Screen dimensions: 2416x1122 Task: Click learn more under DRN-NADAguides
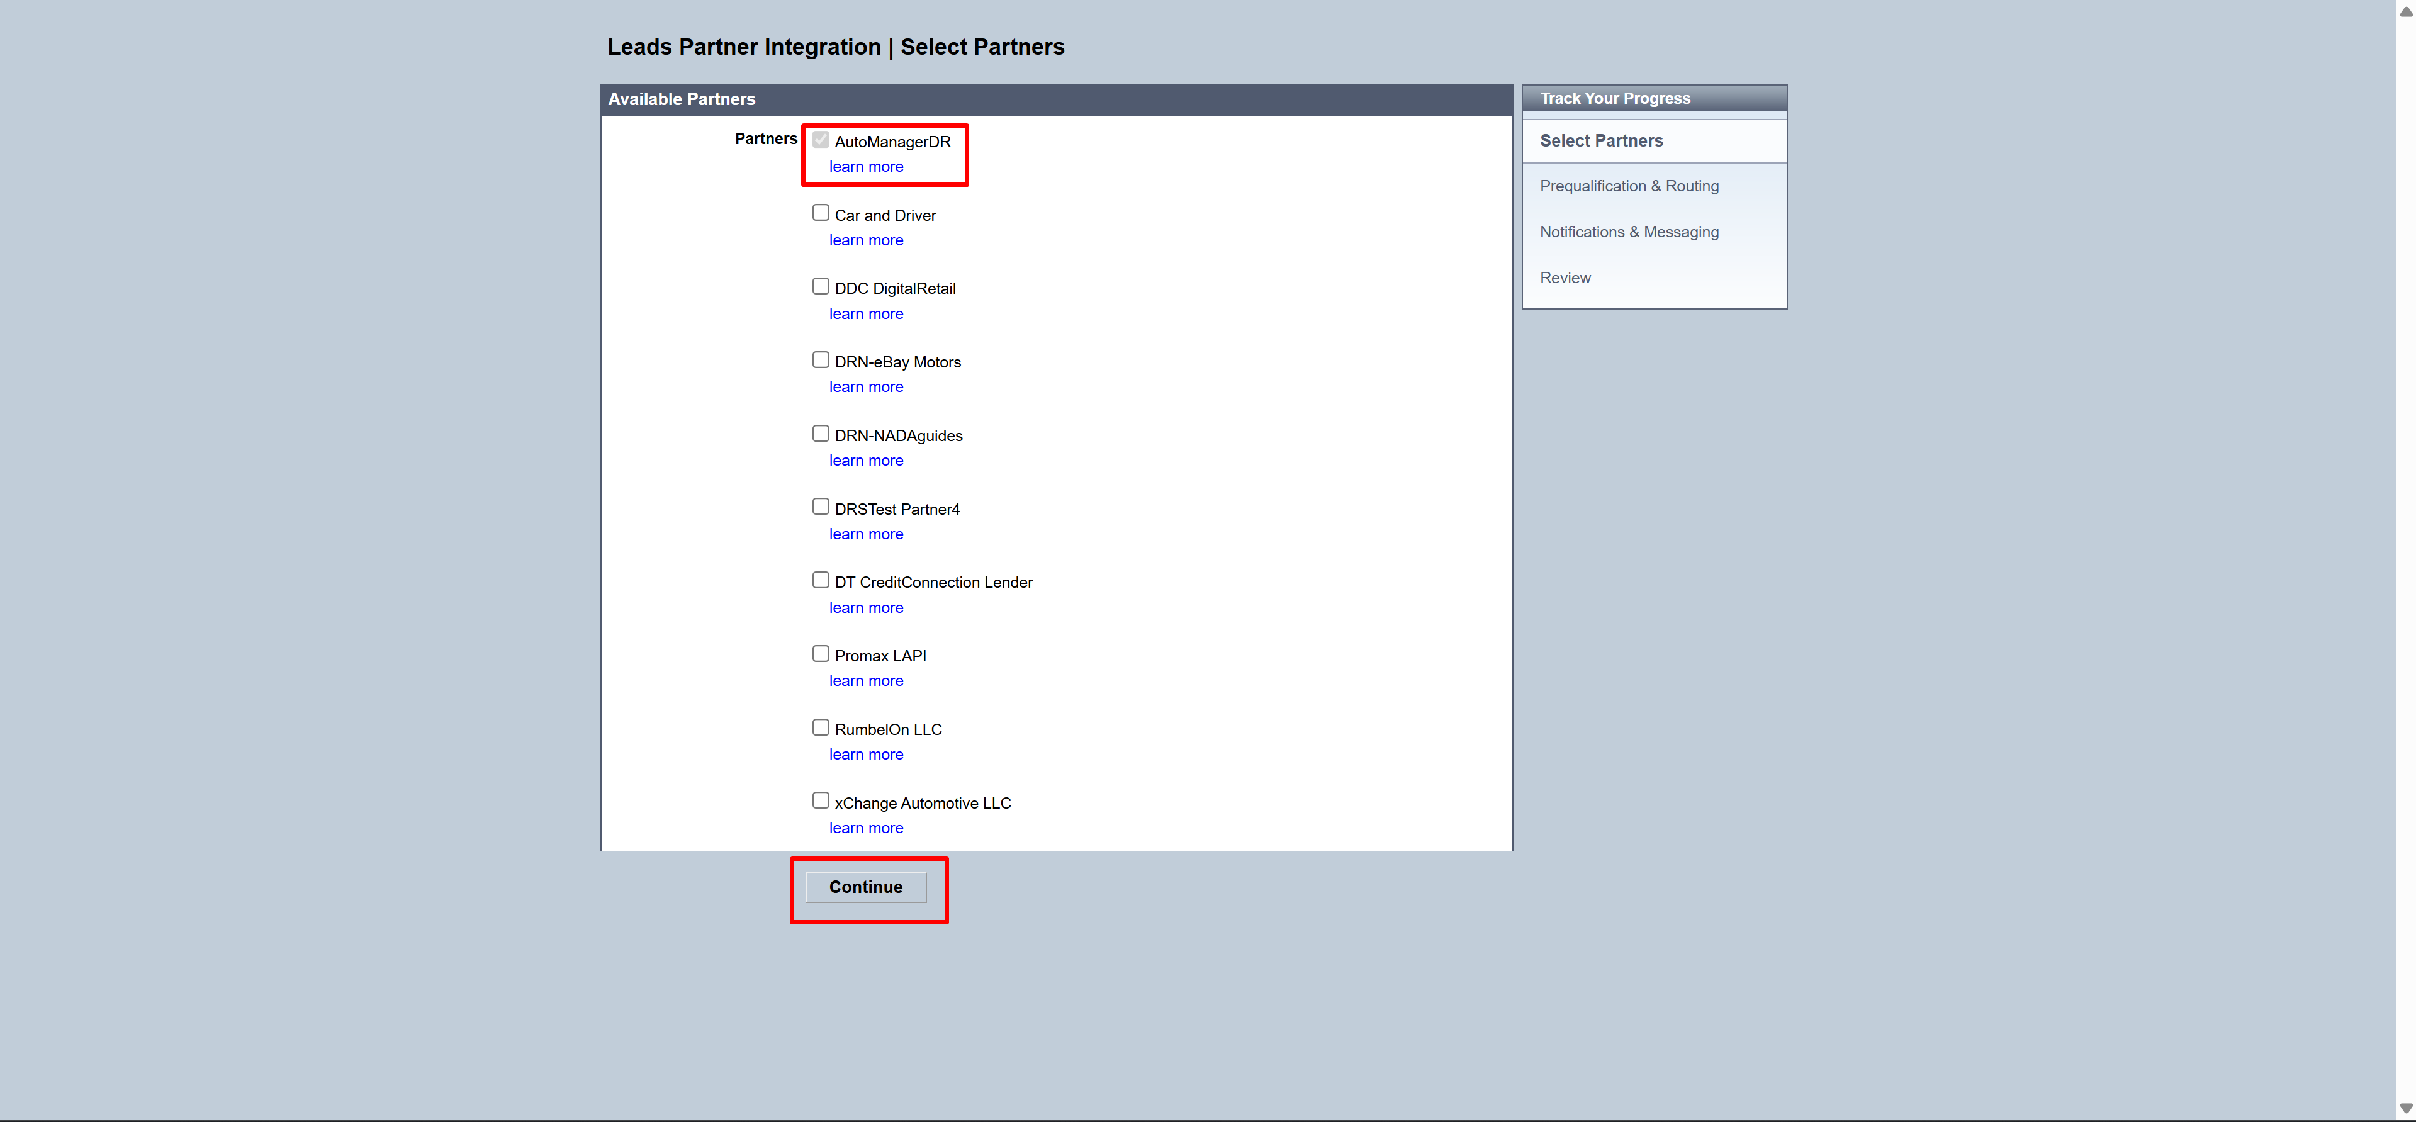[866, 461]
